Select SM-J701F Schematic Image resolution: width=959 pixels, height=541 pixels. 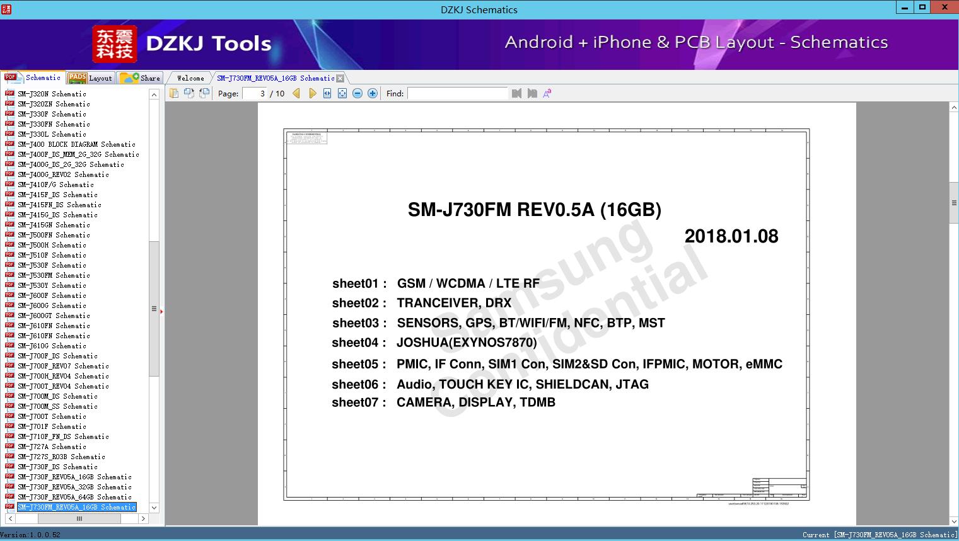pyautogui.click(x=52, y=426)
